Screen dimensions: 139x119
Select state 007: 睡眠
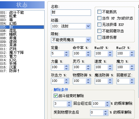pos(22,34)
